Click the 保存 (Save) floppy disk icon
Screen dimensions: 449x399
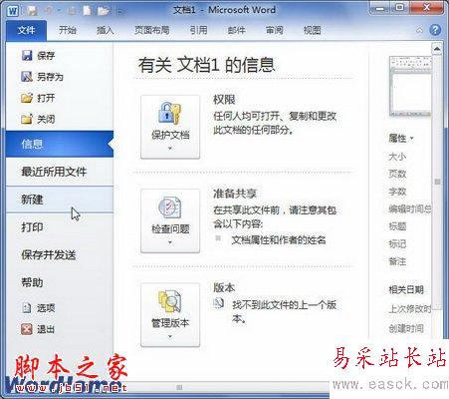27,55
